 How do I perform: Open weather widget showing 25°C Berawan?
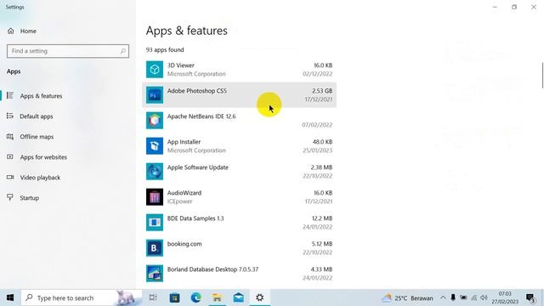[x=407, y=297]
